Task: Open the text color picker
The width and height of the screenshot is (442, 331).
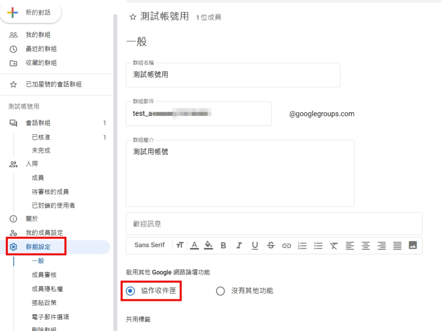Action: point(195,245)
